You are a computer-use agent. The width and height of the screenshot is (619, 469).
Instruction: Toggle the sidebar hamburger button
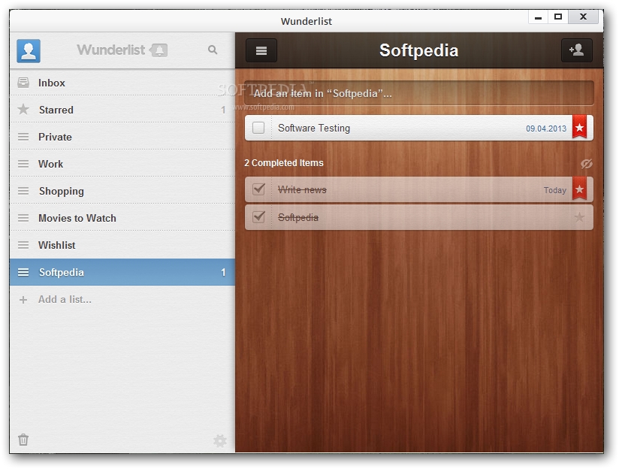coord(261,50)
